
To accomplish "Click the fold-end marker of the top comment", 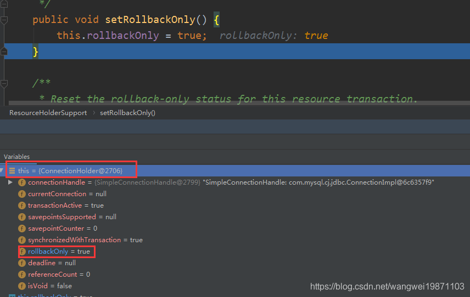I will click(4, 4).
